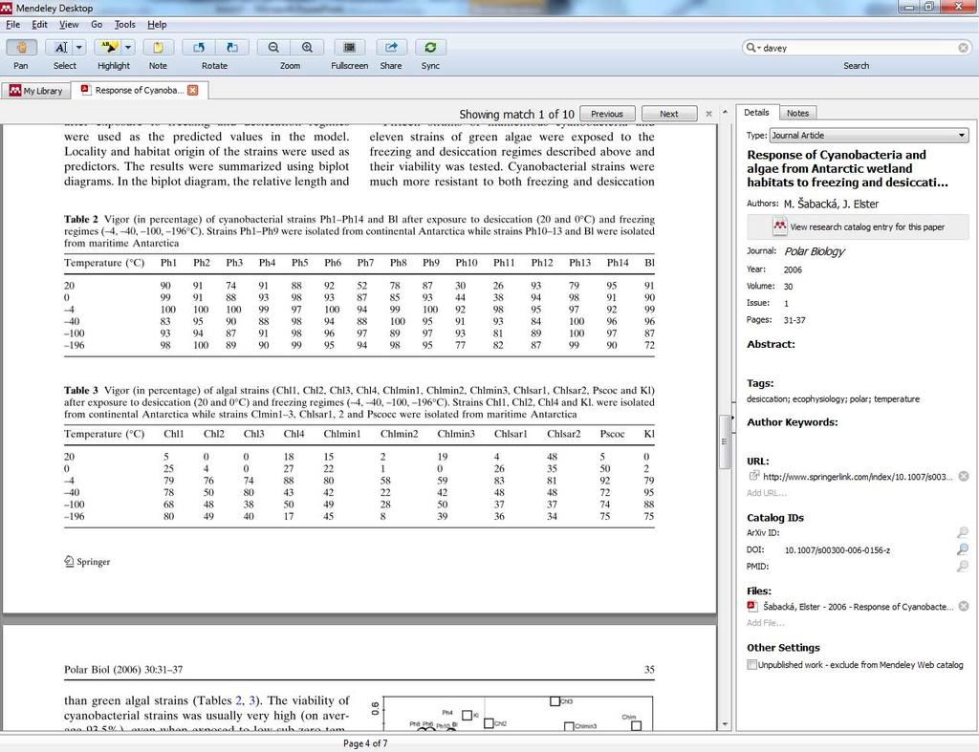Close the Response of Cyanoba... tab
The image size is (979, 752).
(193, 91)
